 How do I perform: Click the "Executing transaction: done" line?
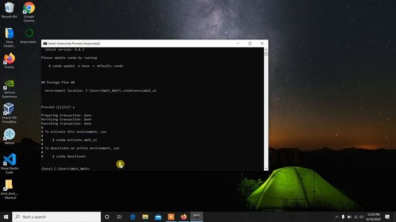point(66,123)
